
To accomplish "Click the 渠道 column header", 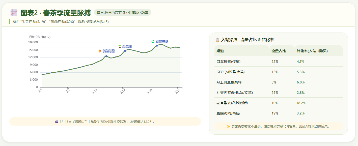I will 220,51.
